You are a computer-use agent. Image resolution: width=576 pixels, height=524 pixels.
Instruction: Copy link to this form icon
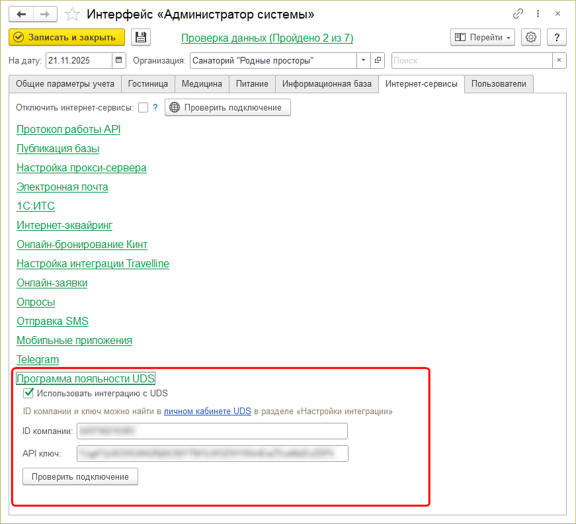point(518,14)
